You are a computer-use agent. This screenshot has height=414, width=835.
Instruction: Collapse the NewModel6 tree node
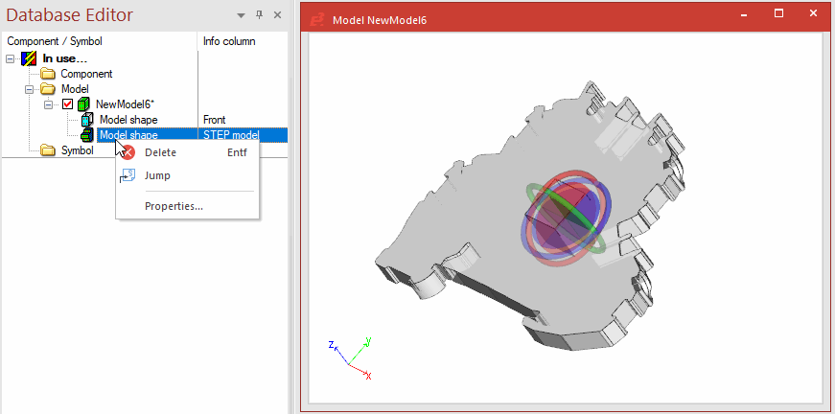(x=49, y=104)
